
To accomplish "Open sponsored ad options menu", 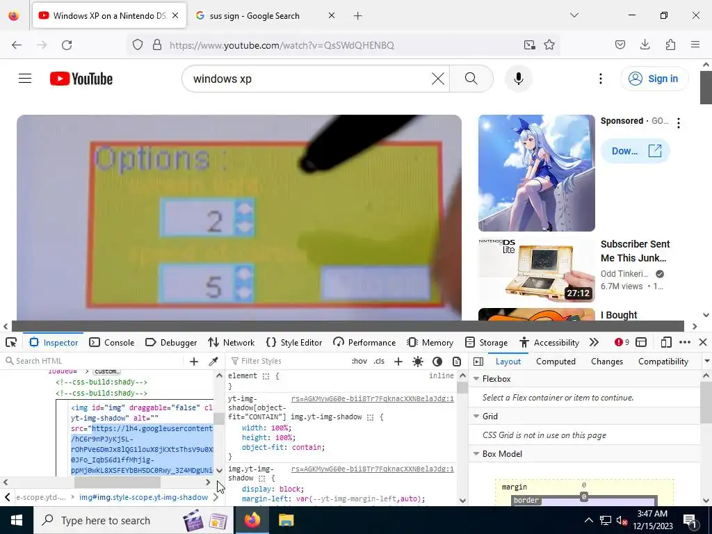I will tap(679, 123).
